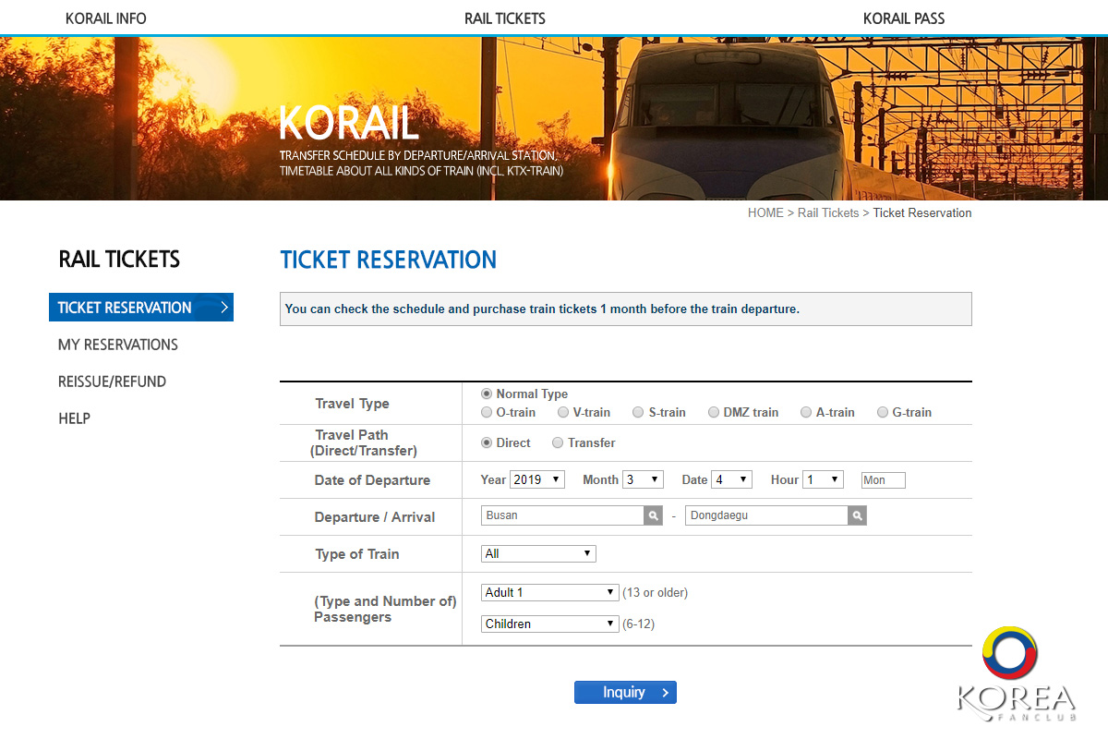Expand the Month dropdown
The height and width of the screenshot is (739, 1108).
(643, 479)
